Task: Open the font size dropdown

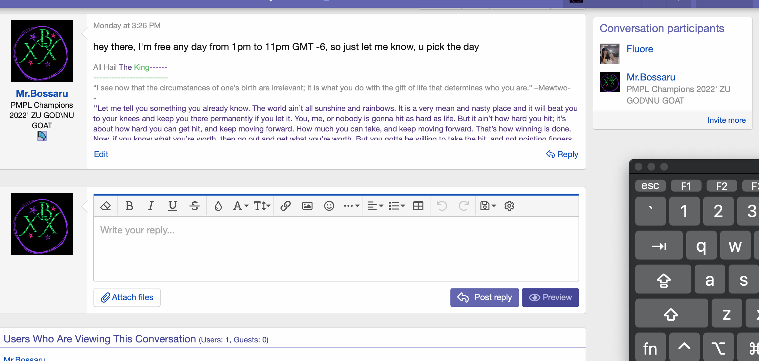Action: (x=262, y=206)
